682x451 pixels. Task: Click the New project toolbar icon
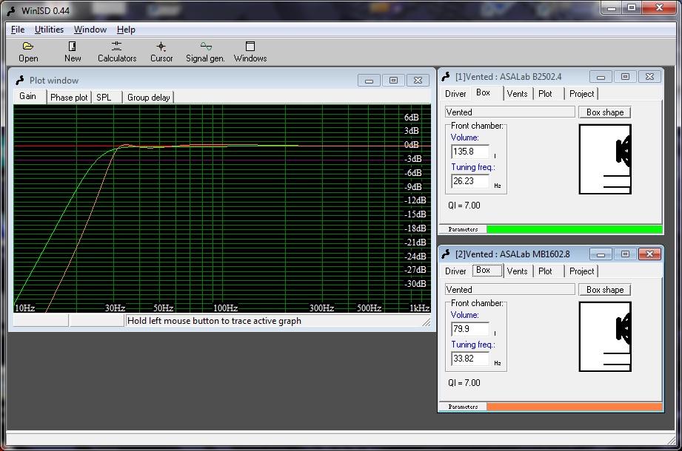point(73,51)
